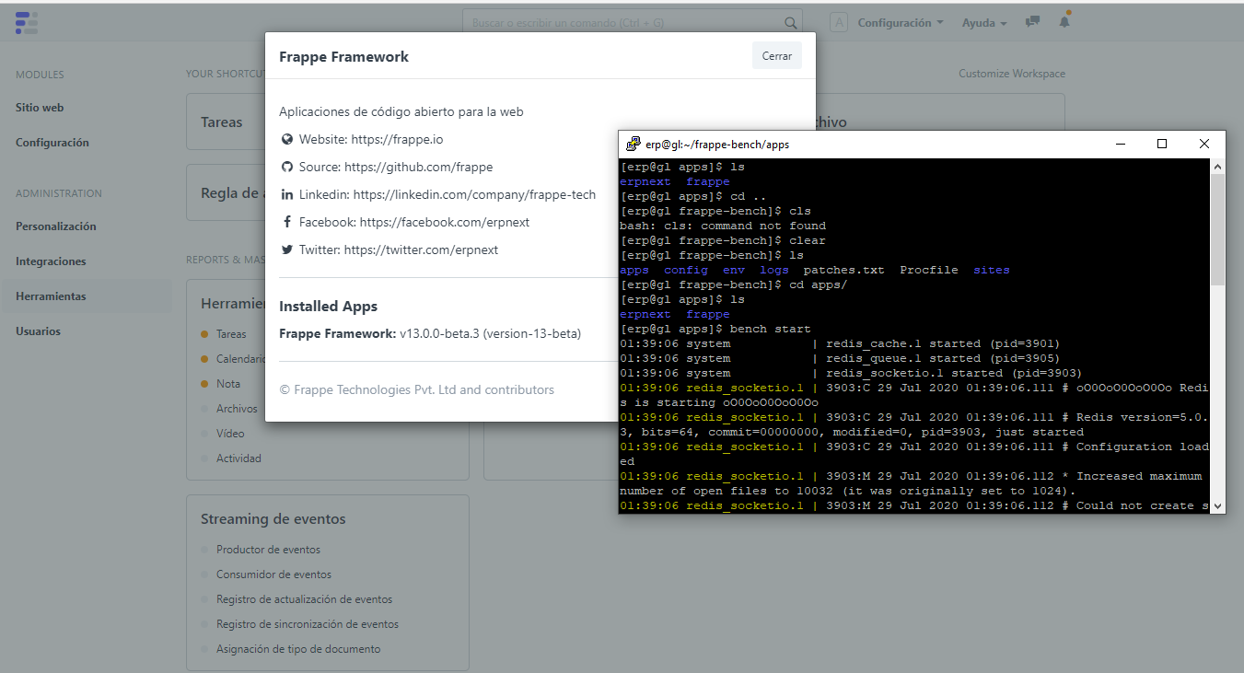1244x673 pixels.
Task: Click the user avatar letter A
Action: (x=839, y=23)
